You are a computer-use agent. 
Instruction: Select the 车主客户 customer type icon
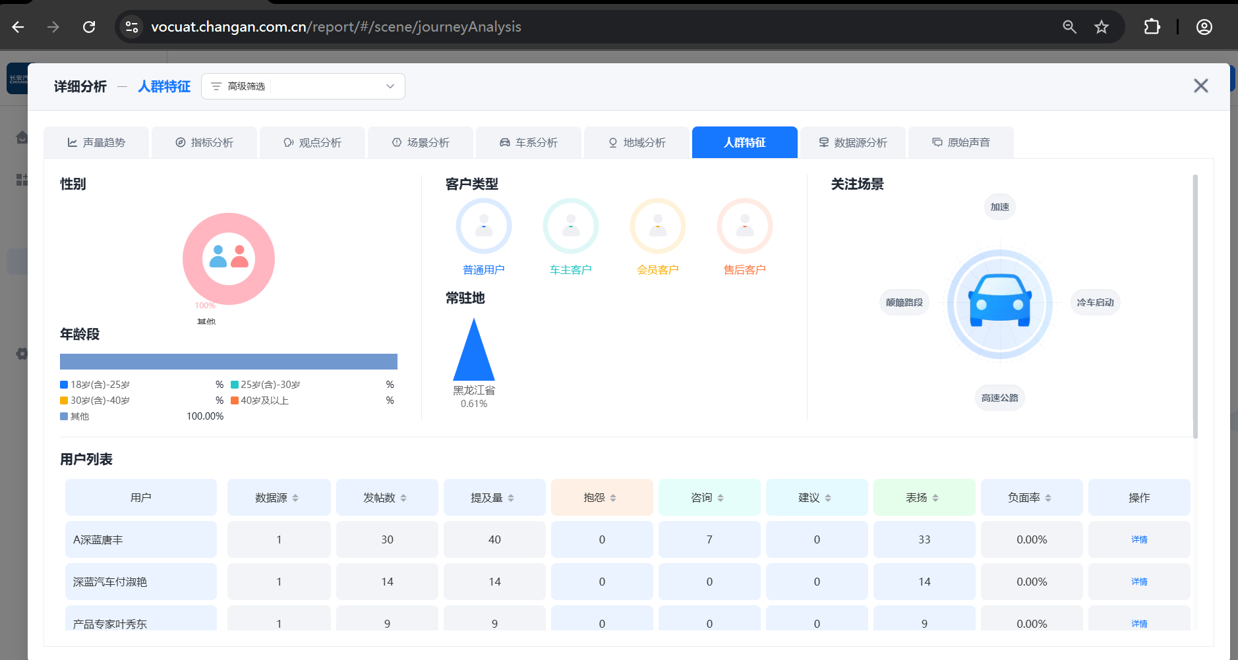point(570,227)
